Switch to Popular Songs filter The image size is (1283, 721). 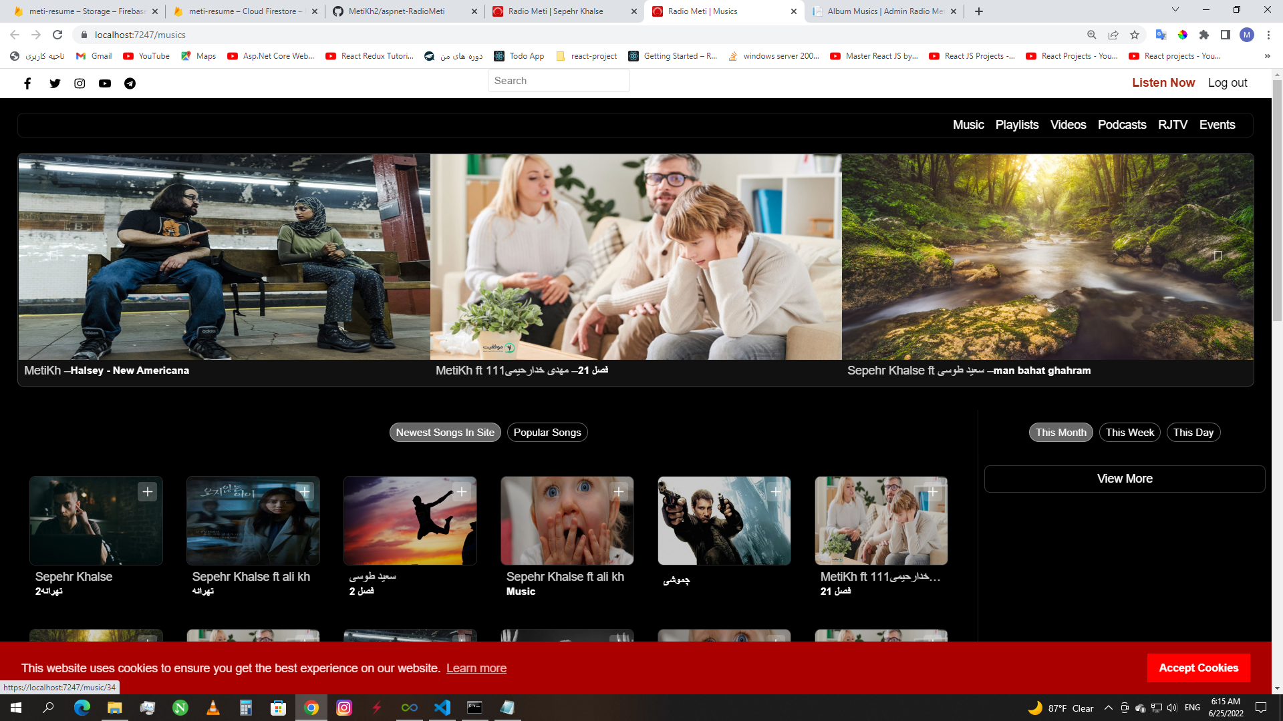tap(547, 433)
